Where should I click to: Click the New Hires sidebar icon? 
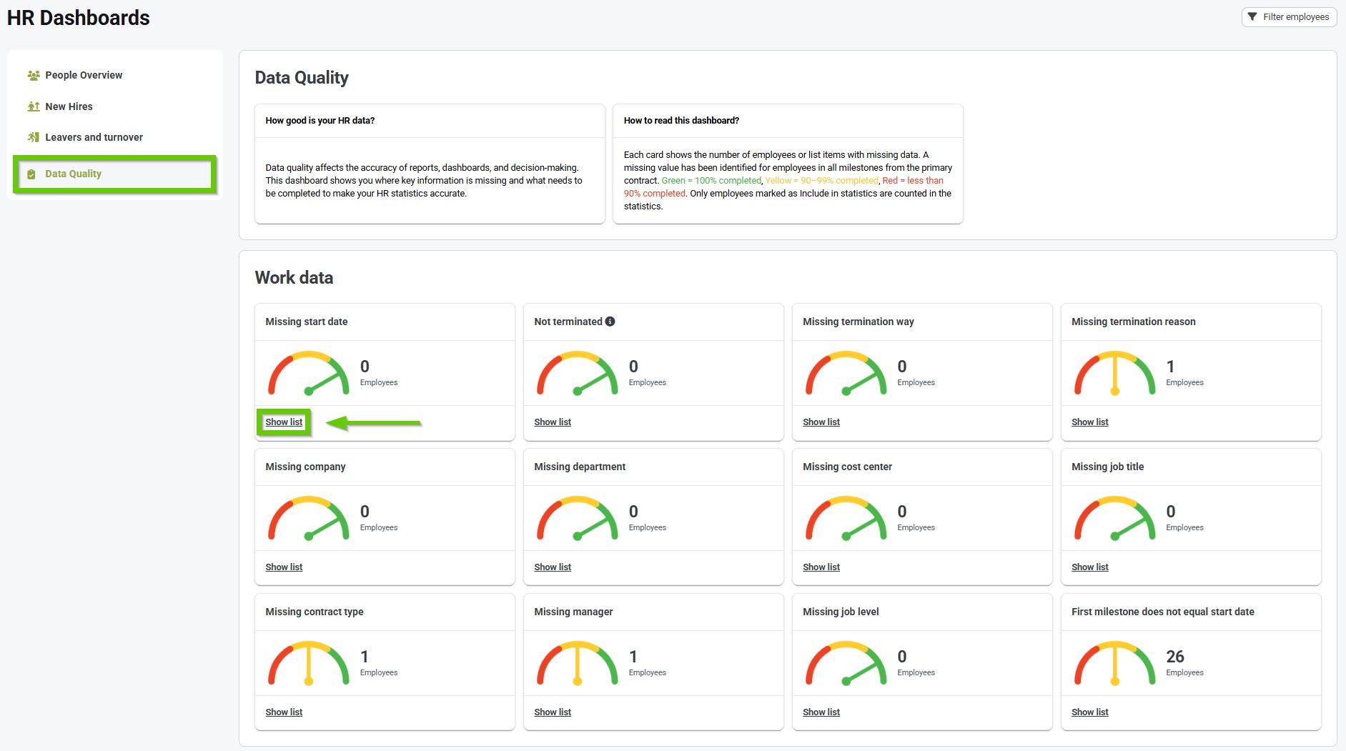click(33, 106)
